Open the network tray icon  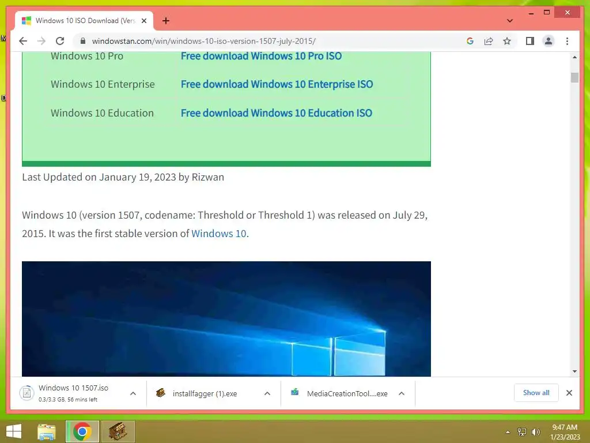click(x=522, y=432)
